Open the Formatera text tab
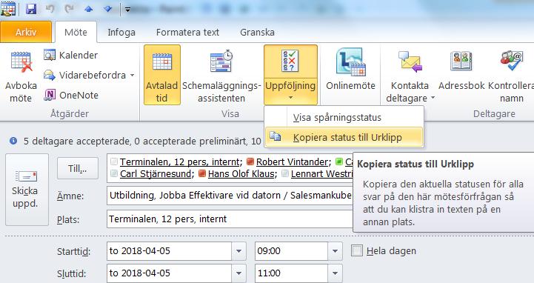The height and width of the screenshot is (283, 534). [187, 32]
